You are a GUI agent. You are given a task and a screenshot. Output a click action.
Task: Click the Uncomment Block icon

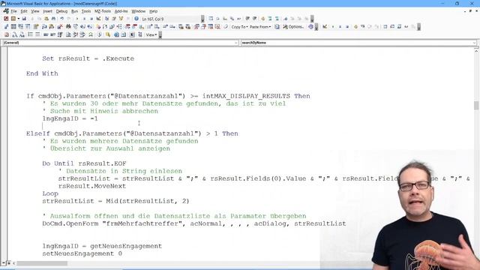pyautogui.click(x=277, y=19)
